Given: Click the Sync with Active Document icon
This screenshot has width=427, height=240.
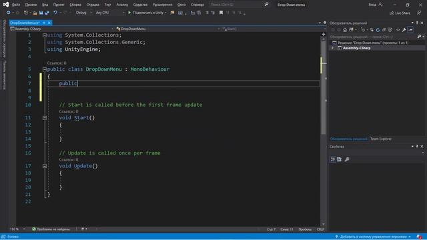Looking at the screenshot, I should pos(372,30).
